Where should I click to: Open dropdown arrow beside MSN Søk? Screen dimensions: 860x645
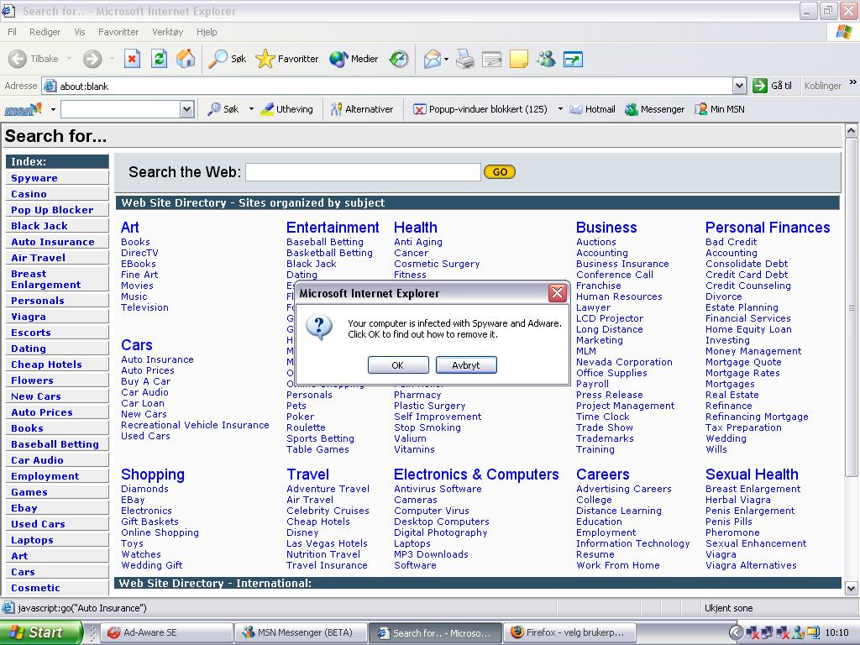251,109
